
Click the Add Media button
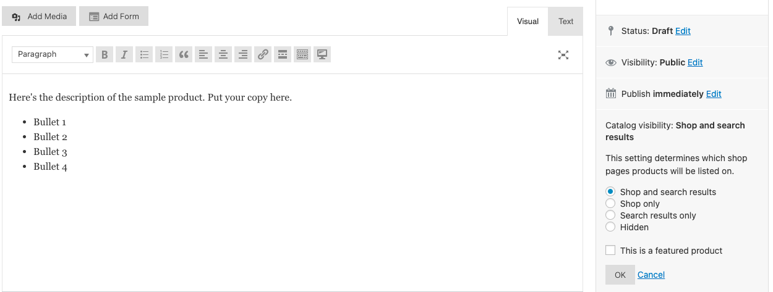tap(39, 16)
